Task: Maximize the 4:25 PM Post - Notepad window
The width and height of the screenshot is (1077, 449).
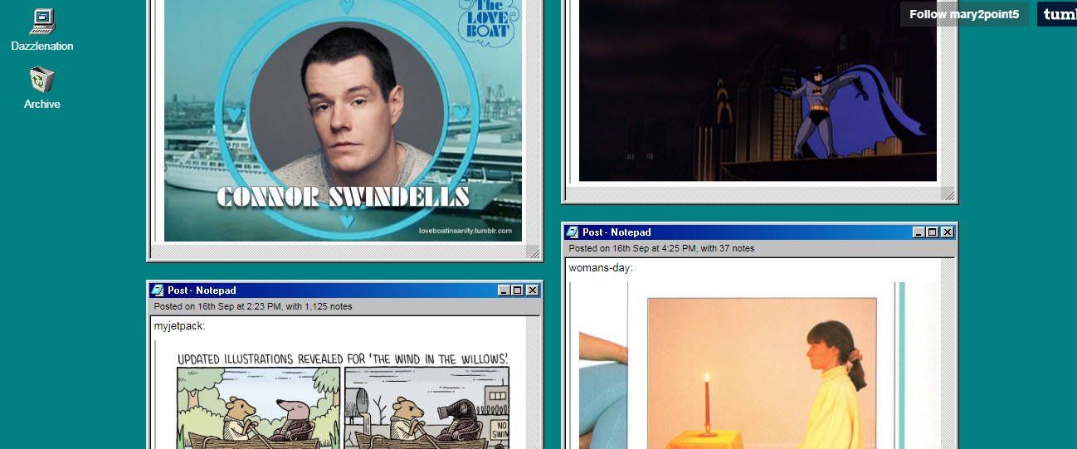Action: tap(933, 232)
